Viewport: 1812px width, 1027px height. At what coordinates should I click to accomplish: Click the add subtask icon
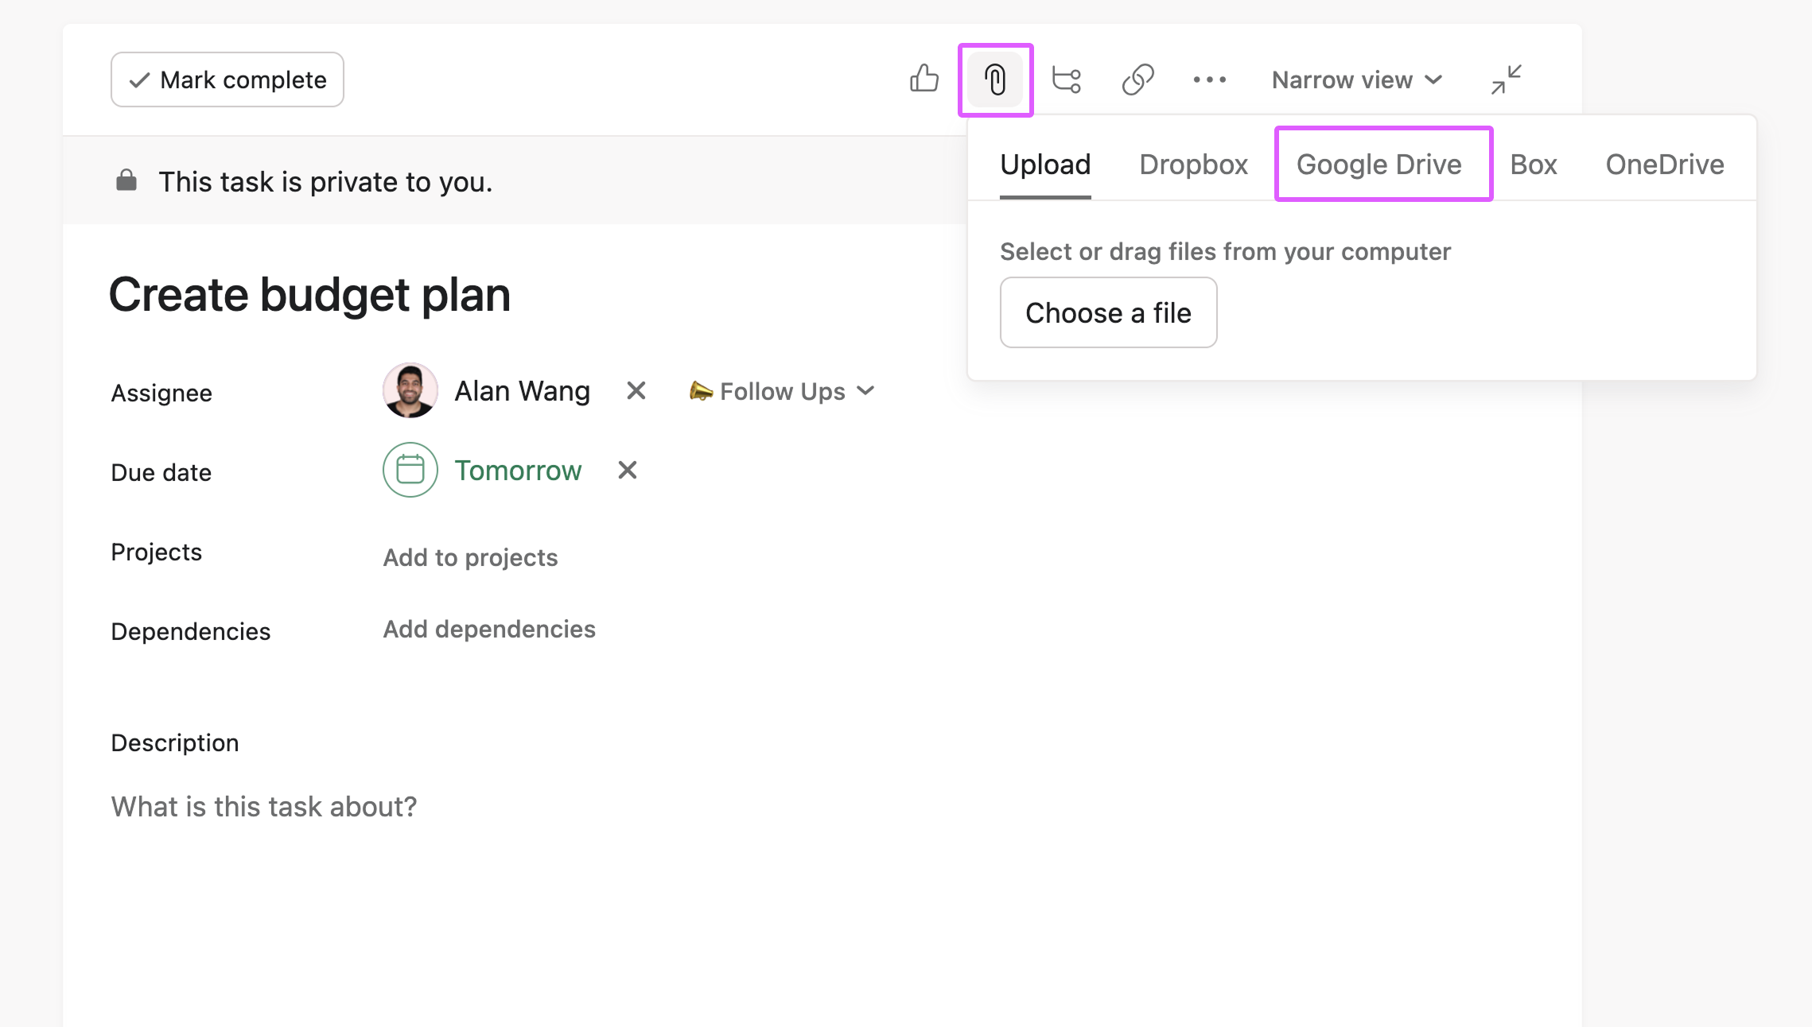tap(1067, 79)
